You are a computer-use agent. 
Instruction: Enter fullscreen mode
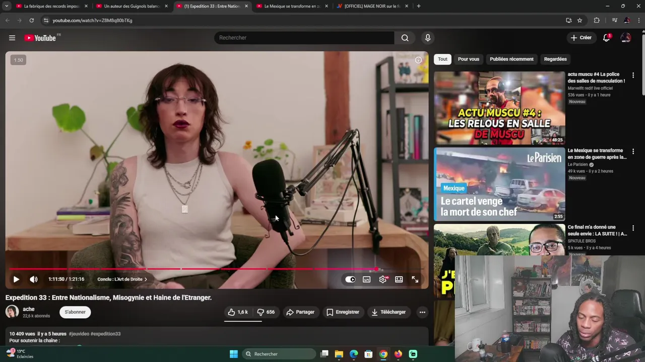(415, 279)
